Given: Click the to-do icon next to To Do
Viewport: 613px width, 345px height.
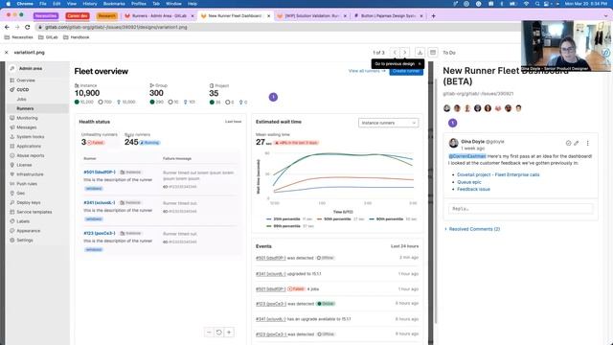Looking at the screenshot, I should [433, 53].
